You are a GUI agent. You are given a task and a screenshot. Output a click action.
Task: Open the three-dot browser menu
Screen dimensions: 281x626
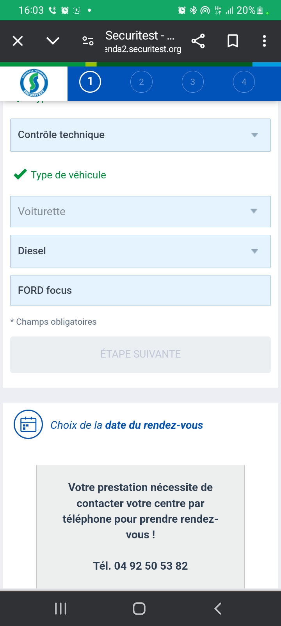pyautogui.click(x=264, y=41)
